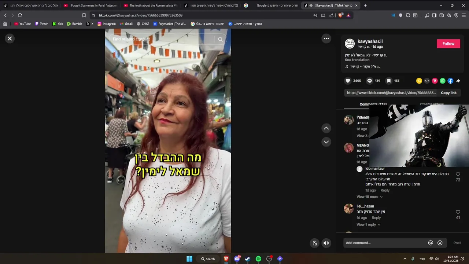469x264 pixels.
Task: Navigate back with the browser back arrow
Action: click(5, 15)
